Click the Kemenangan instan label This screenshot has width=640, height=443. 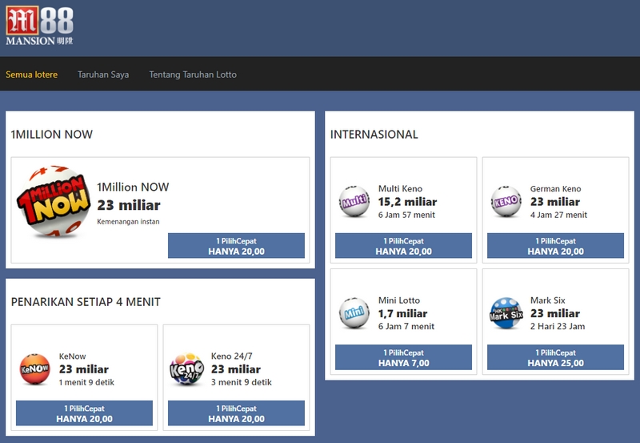tap(128, 221)
